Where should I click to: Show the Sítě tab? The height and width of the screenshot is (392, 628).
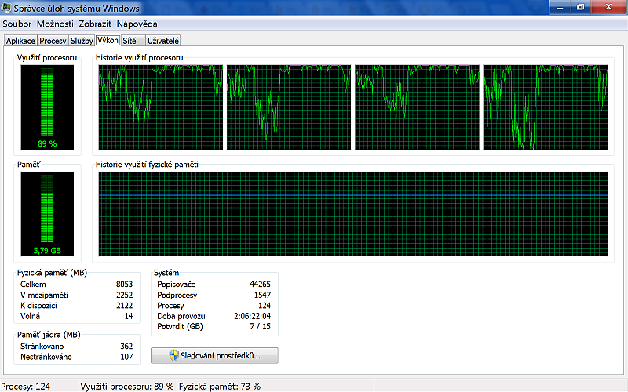(x=129, y=41)
